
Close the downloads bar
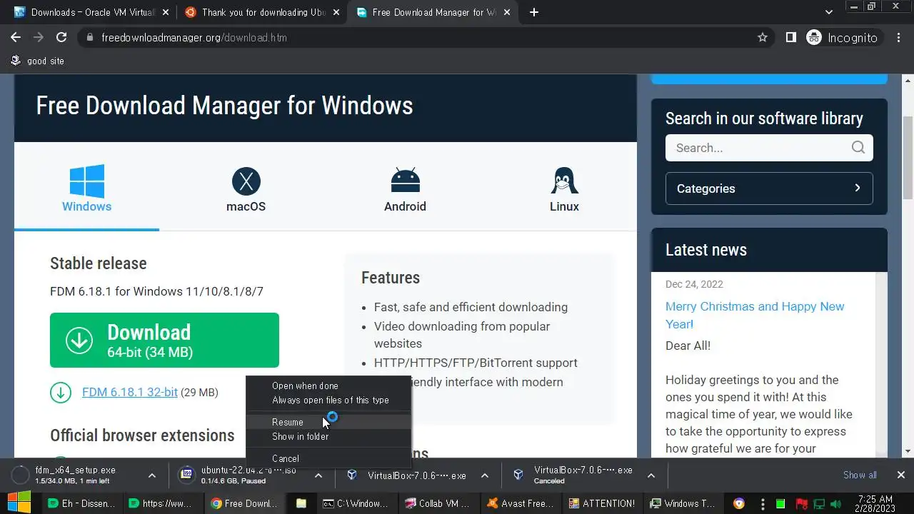coord(900,475)
